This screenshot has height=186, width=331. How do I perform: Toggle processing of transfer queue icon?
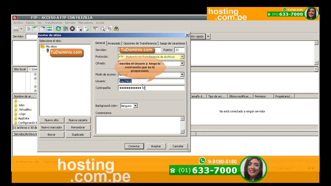coord(65,29)
